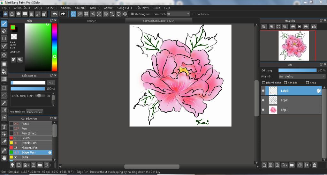This screenshot has width=327, height=175.
Task: Check the Xén bớt option
Action: pyautogui.click(x=285, y=83)
